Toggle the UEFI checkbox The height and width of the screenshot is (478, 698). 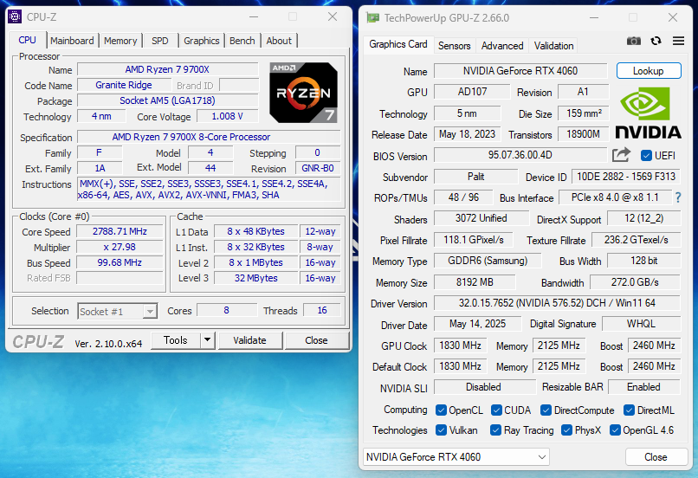click(x=647, y=156)
